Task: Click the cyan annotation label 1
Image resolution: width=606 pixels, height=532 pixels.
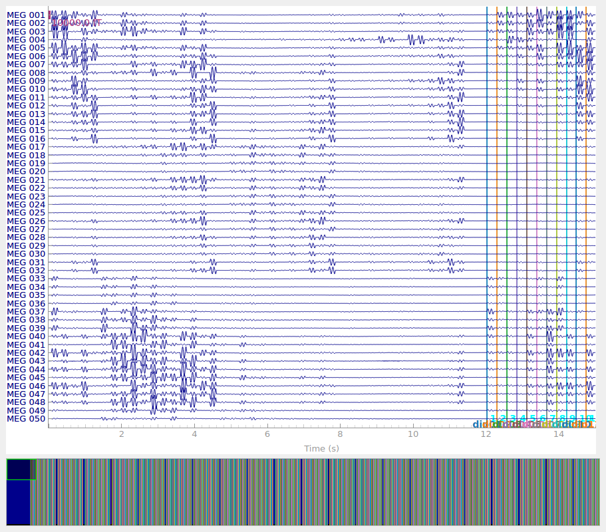Action: [x=493, y=418]
